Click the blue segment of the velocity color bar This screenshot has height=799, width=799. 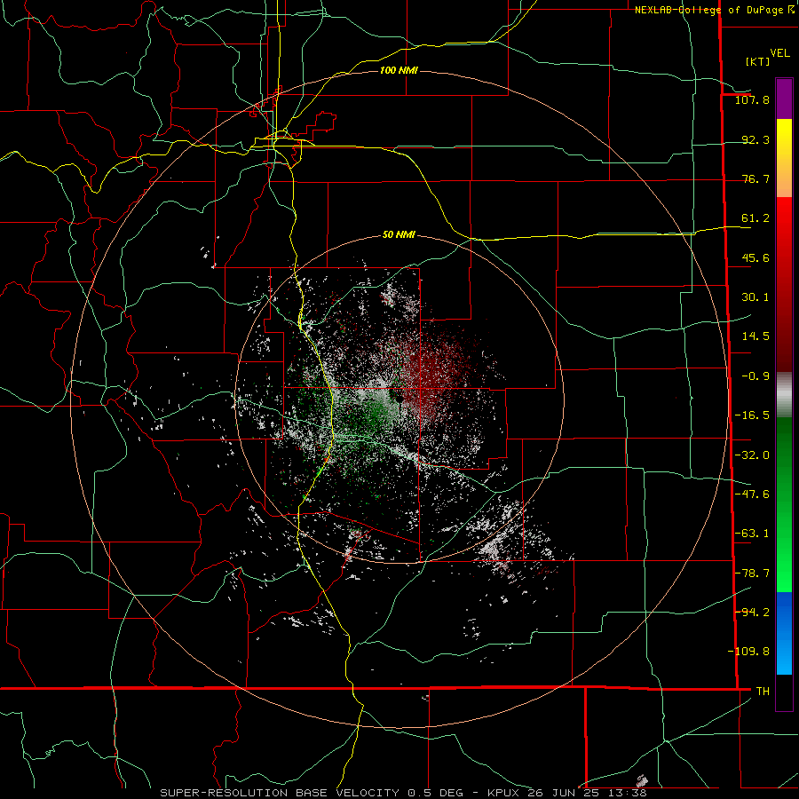(x=784, y=633)
